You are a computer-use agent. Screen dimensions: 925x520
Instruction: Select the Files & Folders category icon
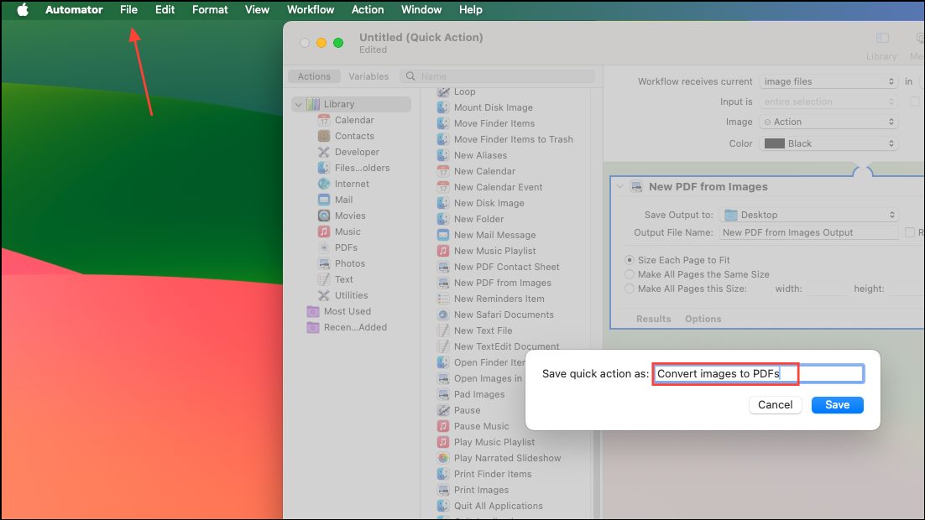pyautogui.click(x=324, y=168)
